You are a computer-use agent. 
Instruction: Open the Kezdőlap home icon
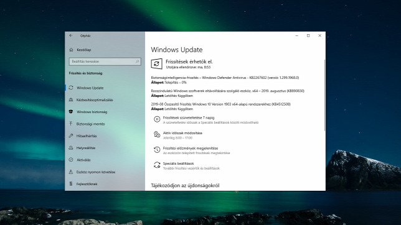click(x=71, y=50)
